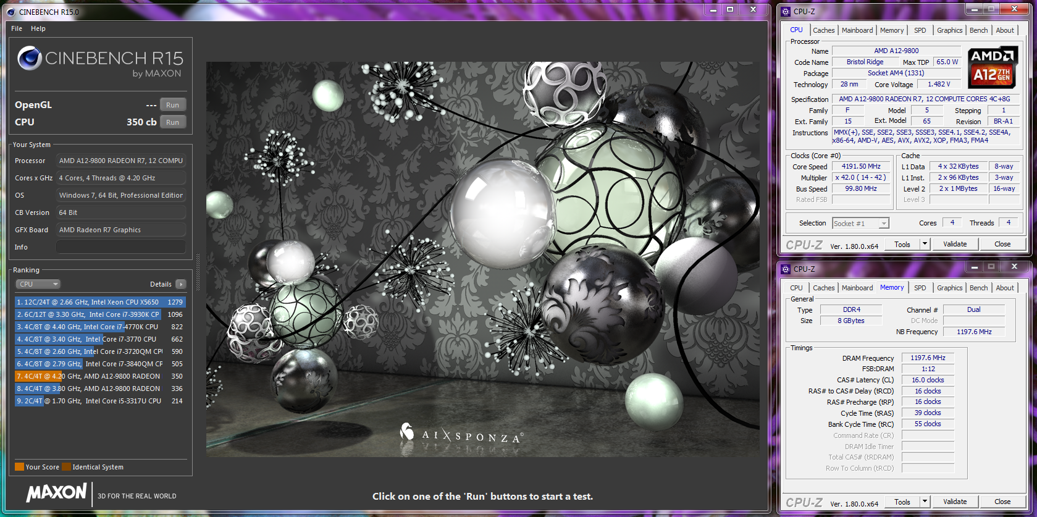Select ranking row Intel Core i7-3930K
Image resolution: width=1037 pixels, height=517 pixels.
pyautogui.click(x=100, y=314)
